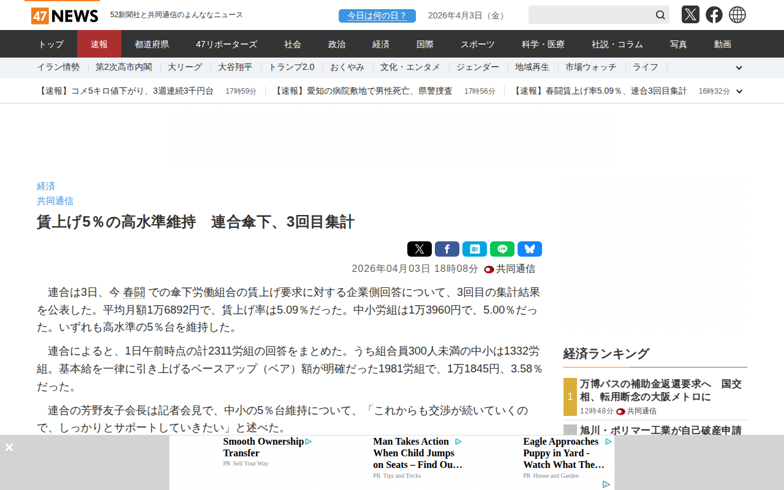Click the date 2026年4月3日（金） in header
Viewport: 784px width, 490px height.
coord(468,16)
